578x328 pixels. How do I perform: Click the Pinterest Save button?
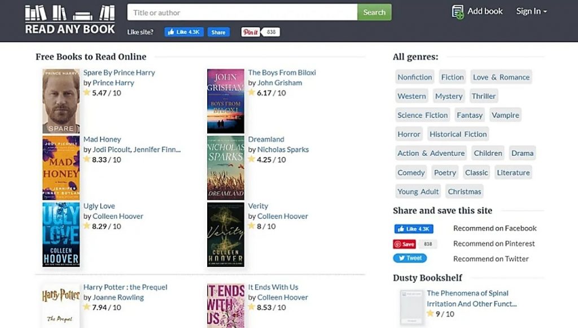405,243
